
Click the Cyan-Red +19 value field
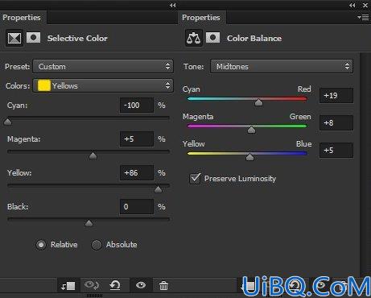coord(336,95)
